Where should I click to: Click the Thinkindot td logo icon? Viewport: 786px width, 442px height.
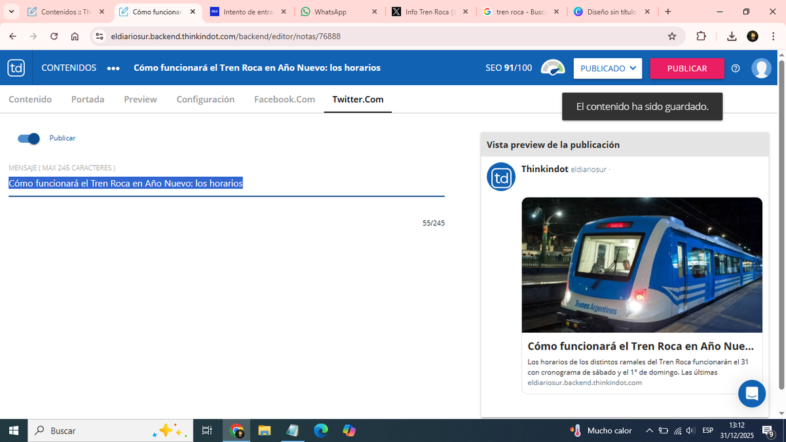click(x=16, y=68)
